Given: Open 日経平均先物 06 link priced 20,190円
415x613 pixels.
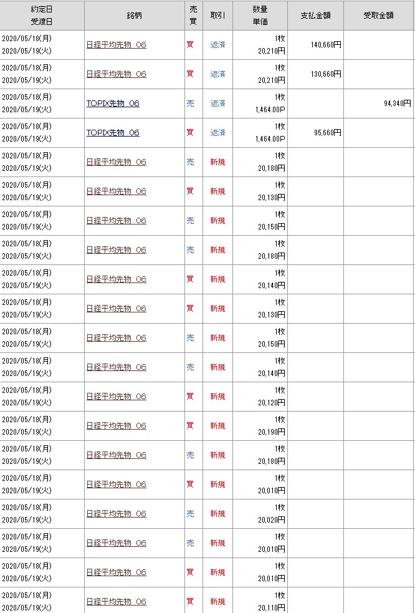Looking at the screenshot, I should click(x=116, y=426).
